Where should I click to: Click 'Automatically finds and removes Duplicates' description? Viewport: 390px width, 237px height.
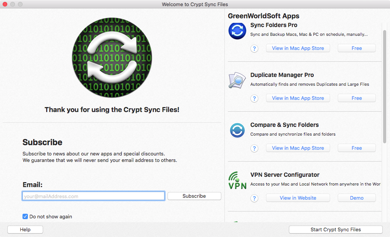[x=309, y=84]
